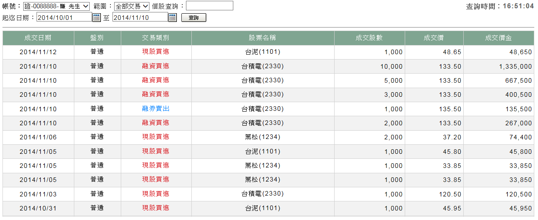
Task: Click the blue 融券賣出 transaction entry
Action: pyautogui.click(x=156, y=109)
